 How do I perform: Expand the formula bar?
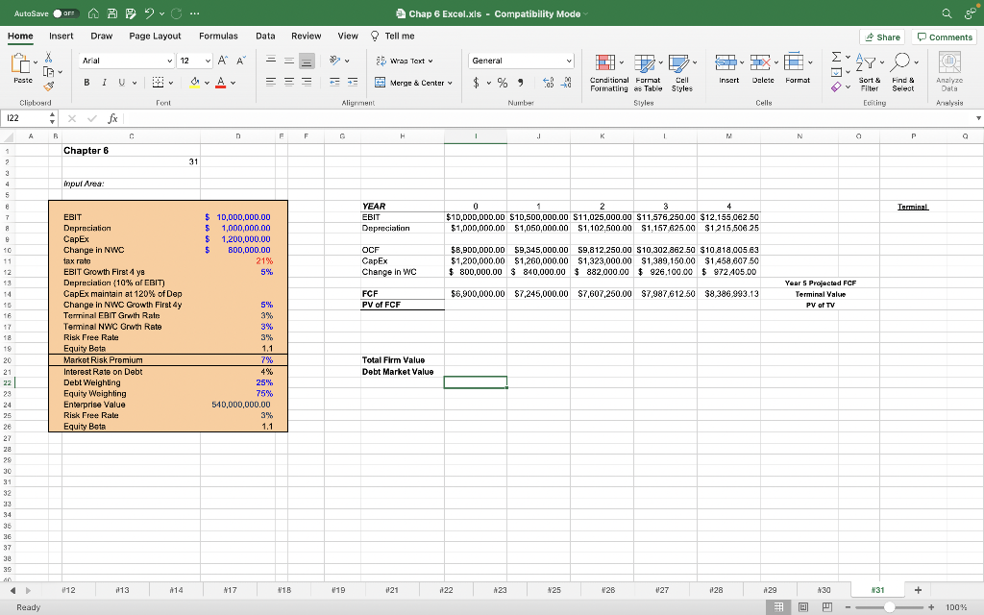(x=977, y=118)
